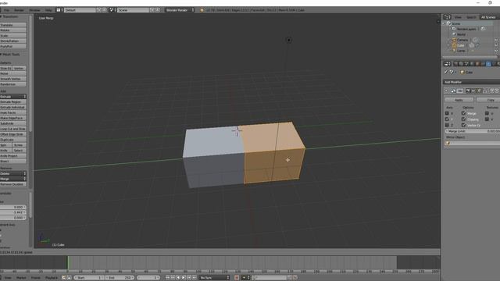Add a new screen layout with plus
The width and height of the screenshot is (500, 281).
(x=99, y=10)
